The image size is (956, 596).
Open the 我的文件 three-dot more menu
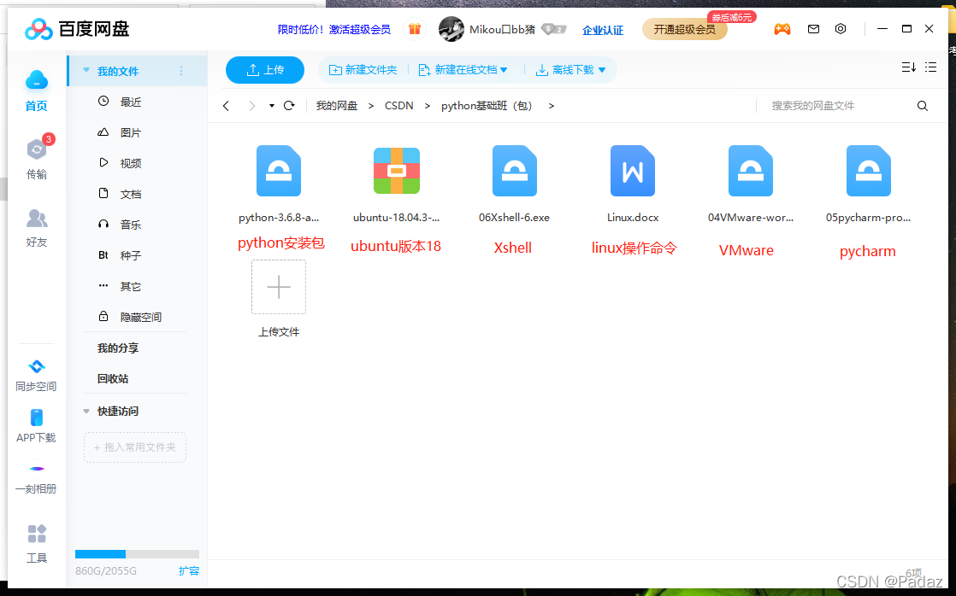coord(181,71)
